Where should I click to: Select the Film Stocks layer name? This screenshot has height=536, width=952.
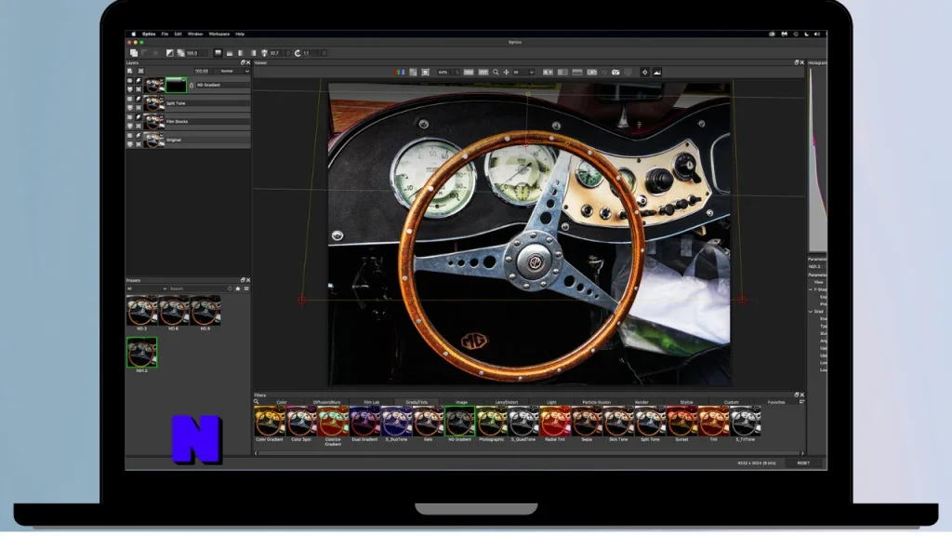(x=178, y=122)
